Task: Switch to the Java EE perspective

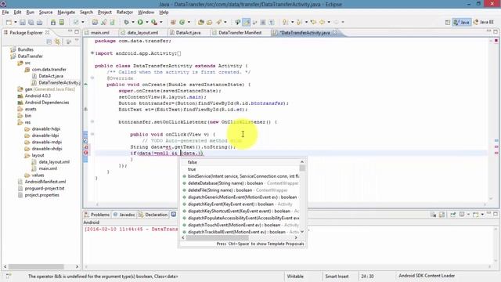Action: pos(484,22)
